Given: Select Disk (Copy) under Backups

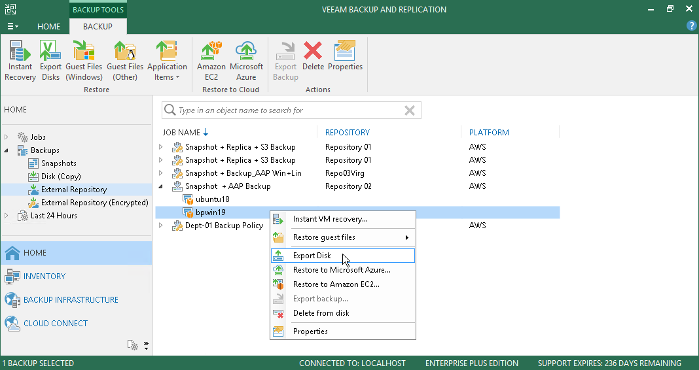Looking at the screenshot, I should pos(61,177).
